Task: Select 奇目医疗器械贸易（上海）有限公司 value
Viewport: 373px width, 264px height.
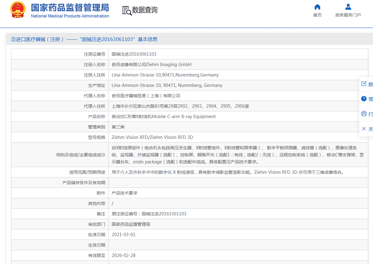Action: coord(146,96)
